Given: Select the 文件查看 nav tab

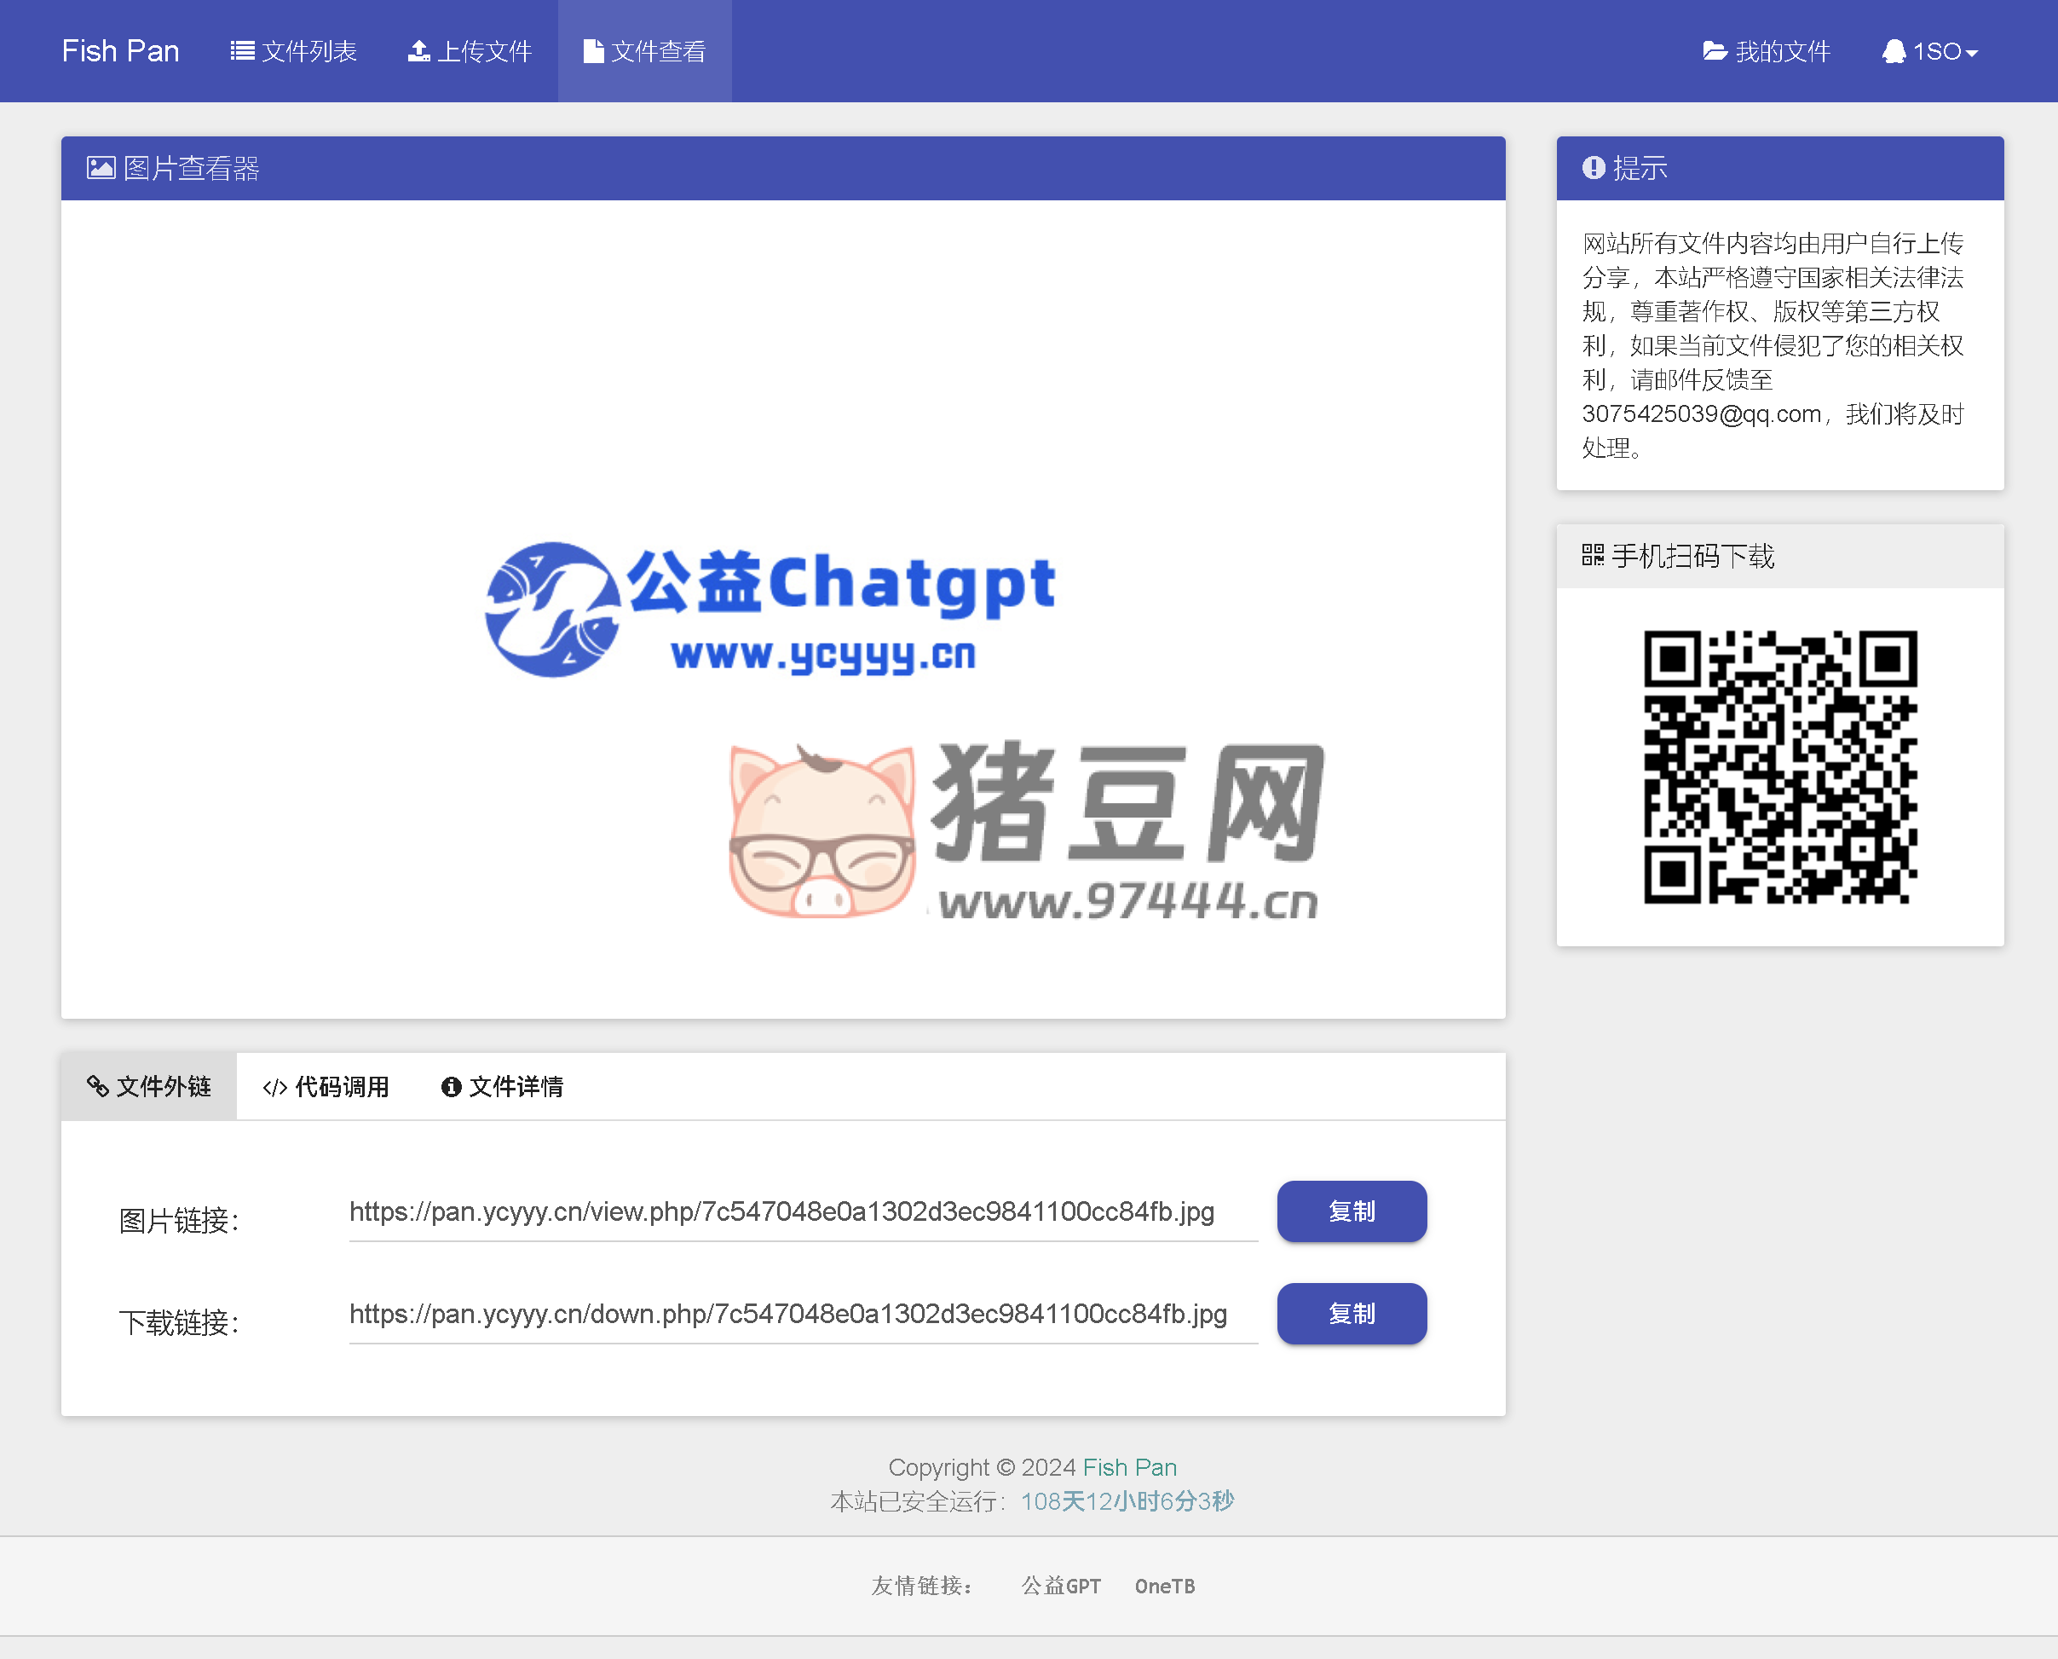Looking at the screenshot, I should (x=644, y=50).
